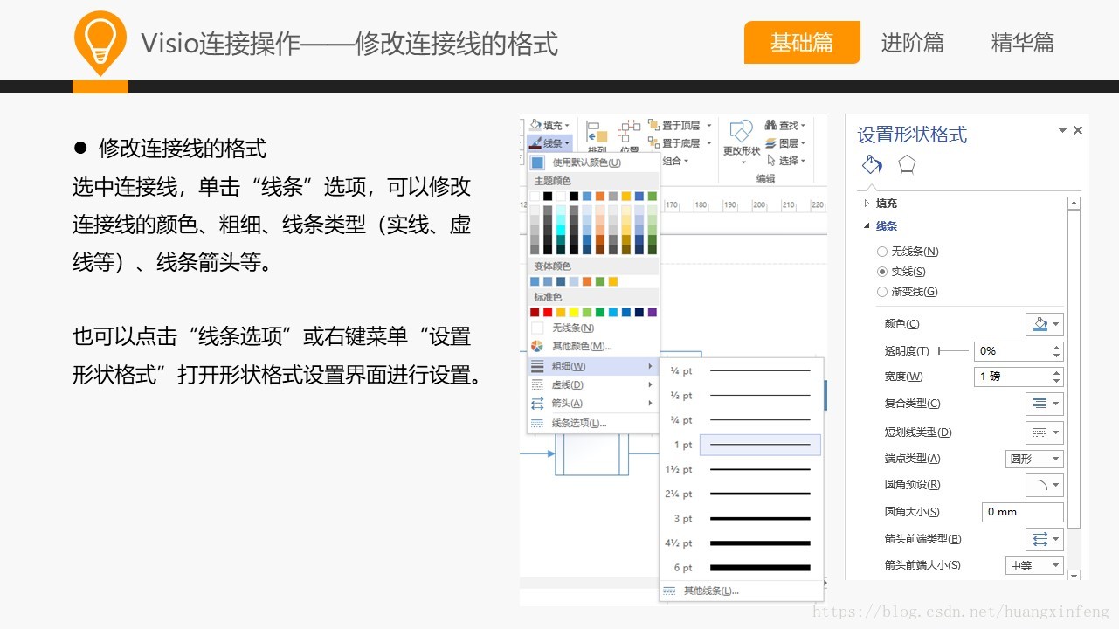
Task: Click the 图层 layers icon
Action: (x=770, y=142)
